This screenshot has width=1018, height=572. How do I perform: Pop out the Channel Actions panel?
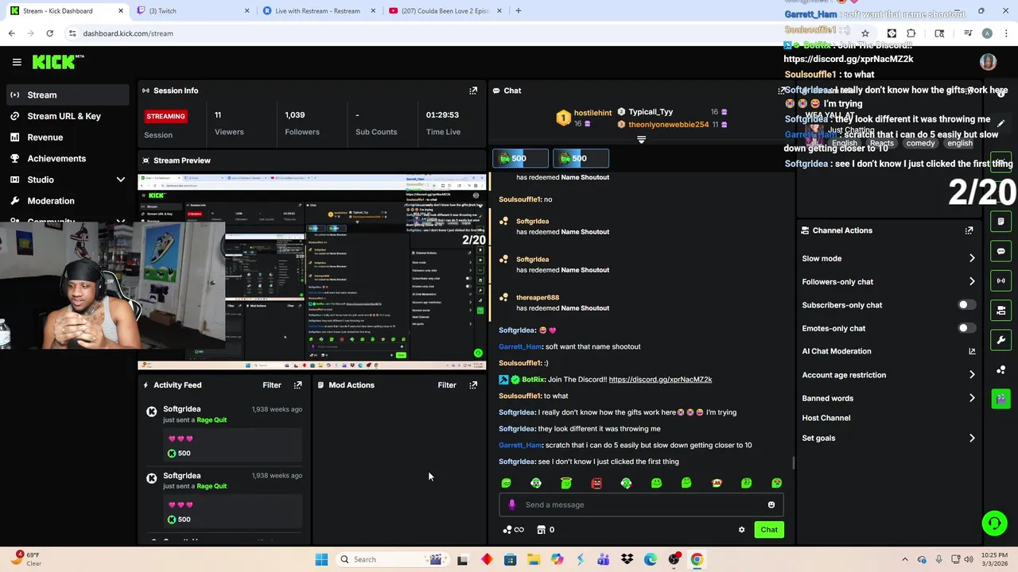(969, 230)
